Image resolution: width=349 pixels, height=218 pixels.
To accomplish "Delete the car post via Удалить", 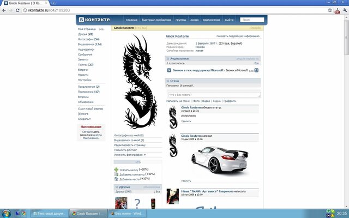I will point(186,181).
